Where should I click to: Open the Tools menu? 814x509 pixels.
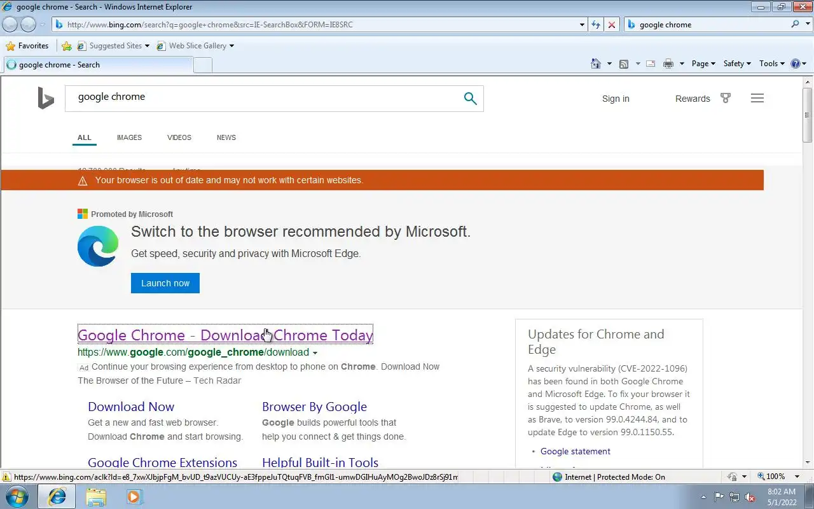pyautogui.click(x=772, y=64)
